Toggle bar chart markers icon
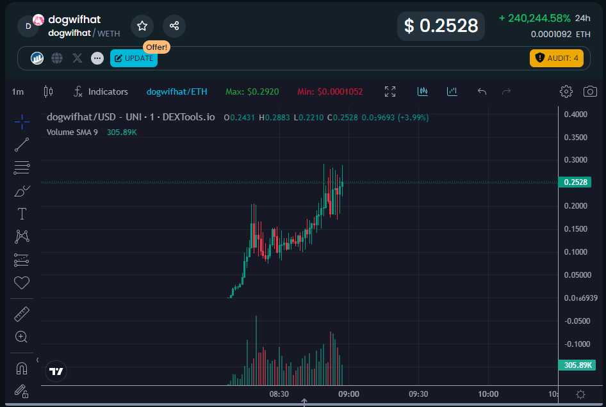The image size is (606, 407). (x=452, y=92)
